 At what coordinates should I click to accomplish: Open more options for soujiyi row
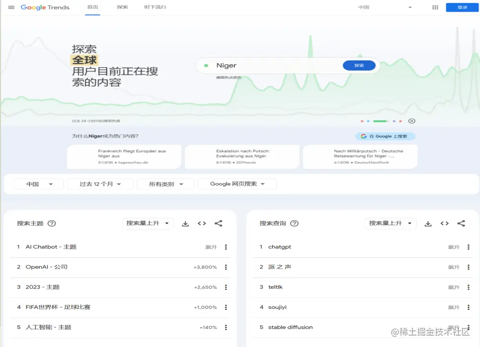point(468,307)
